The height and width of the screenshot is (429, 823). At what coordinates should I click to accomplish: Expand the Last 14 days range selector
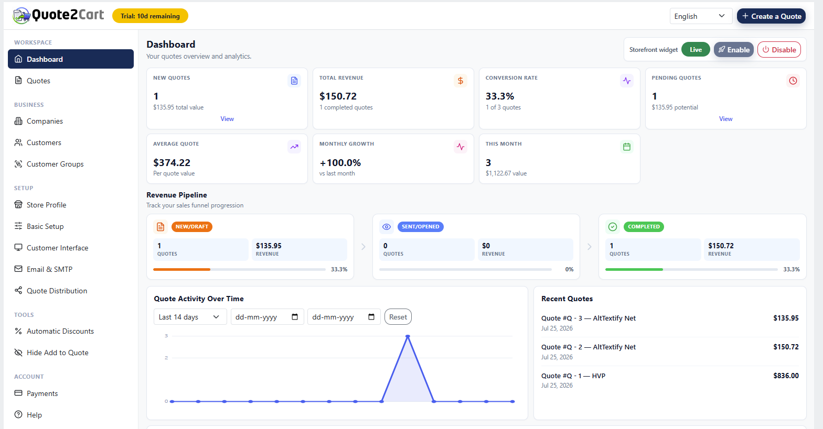click(x=190, y=317)
